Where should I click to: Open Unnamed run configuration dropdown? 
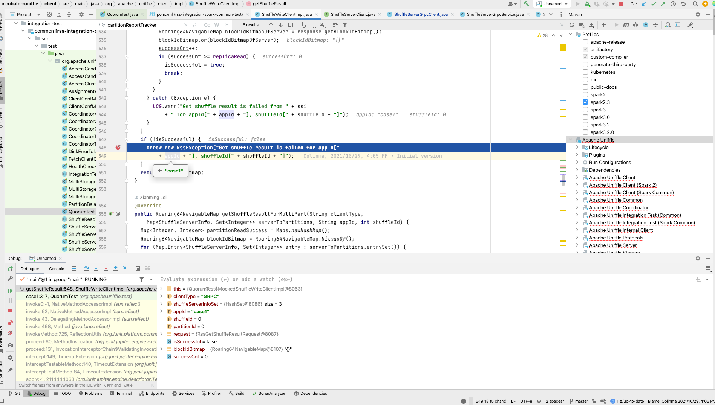pos(552,4)
